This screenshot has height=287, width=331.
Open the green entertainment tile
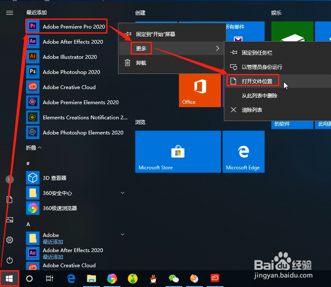tap(292, 32)
